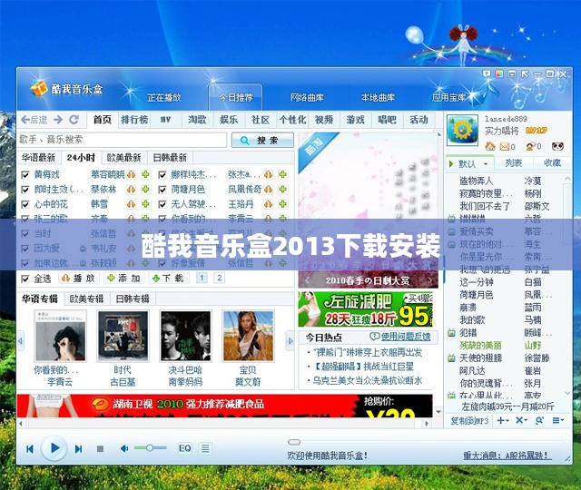Viewport: 581px width, 490px height.
Task: Show next banner with right chevron
Action: coord(429,280)
